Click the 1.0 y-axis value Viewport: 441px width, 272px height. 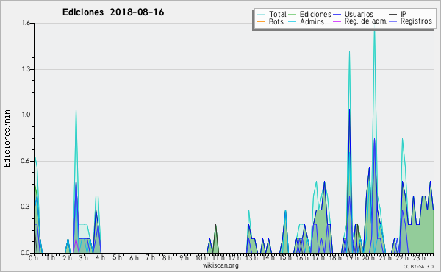(x=26, y=115)
